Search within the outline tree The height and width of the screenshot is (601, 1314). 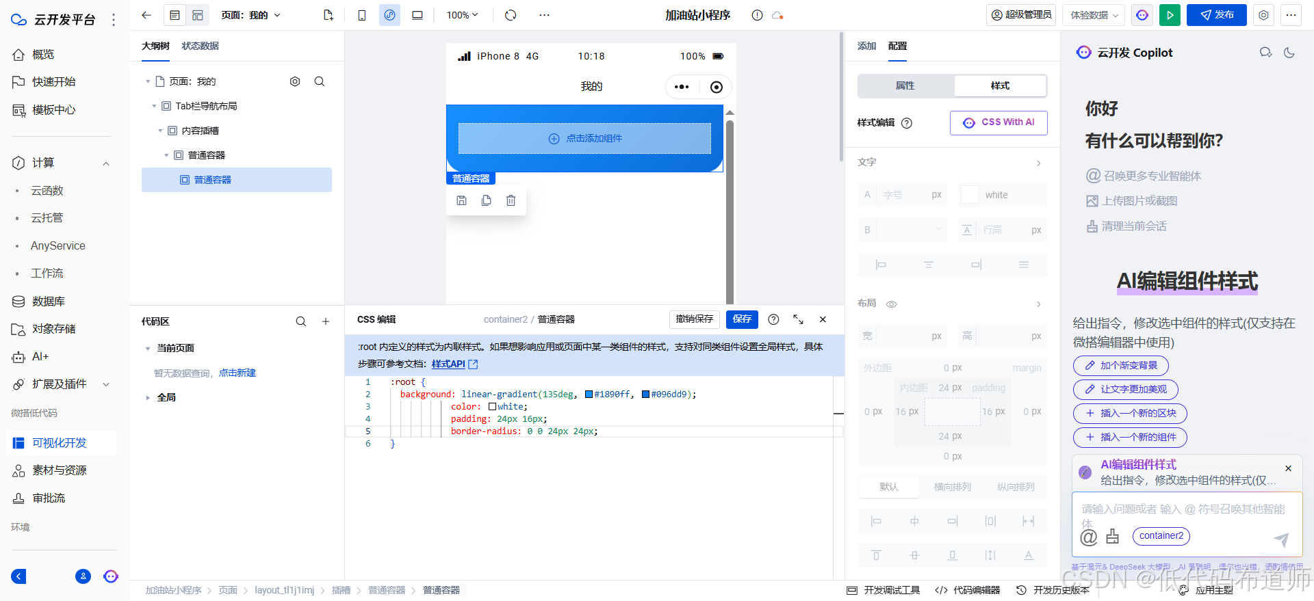click(x=320, y=81)
